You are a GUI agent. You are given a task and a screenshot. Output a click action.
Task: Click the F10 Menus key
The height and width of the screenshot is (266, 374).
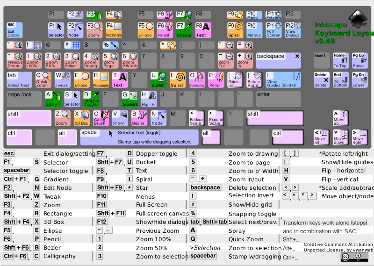coord(254,30)
